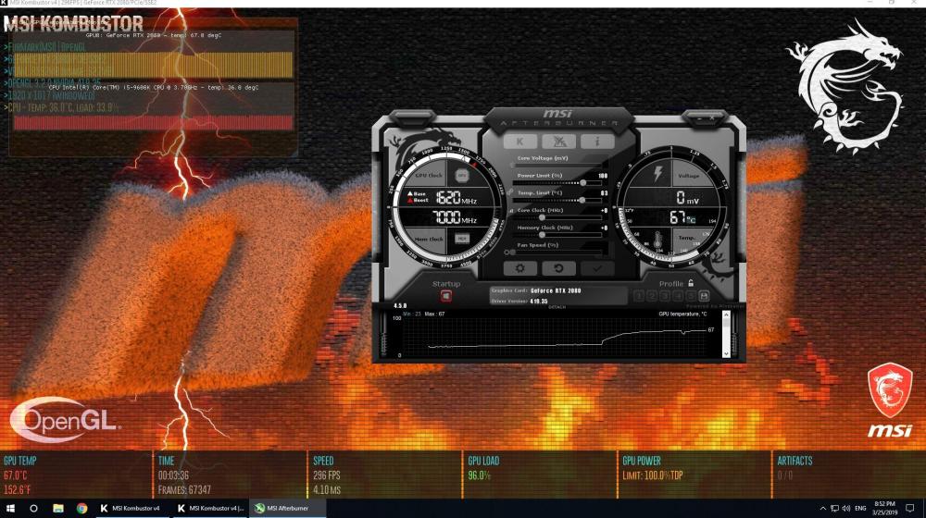Screen dimensions: 926x518
Task: Open the Windows Start menu
Action: [x=10, y=508]
